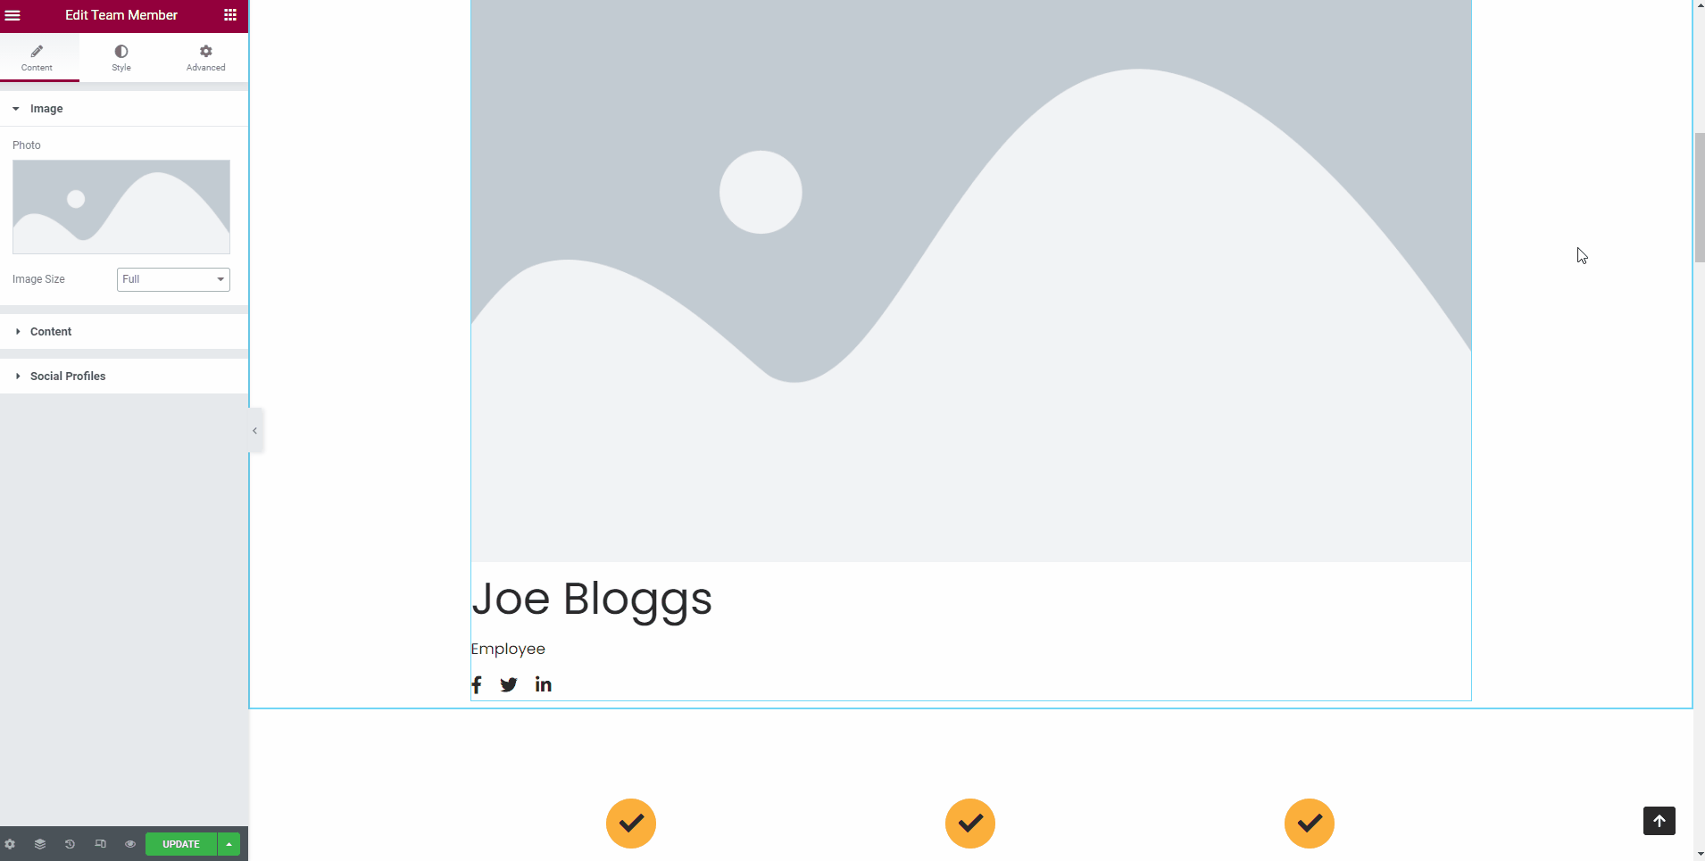Open the widgets grid panel
Screen dimensions: 1705x861
[x=230, y=15]
